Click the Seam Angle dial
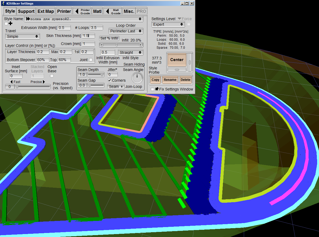The width and height of the screenshot is (319, 237). tap(137, 78)
